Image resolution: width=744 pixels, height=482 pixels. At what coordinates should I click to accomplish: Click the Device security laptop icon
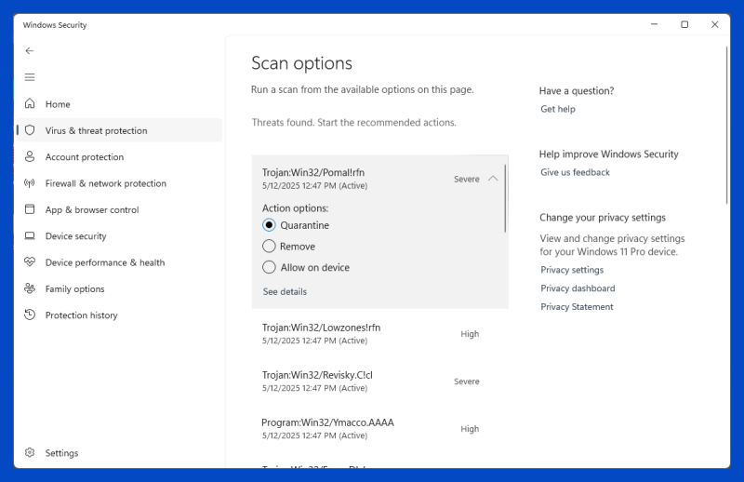tap(30, 235)
